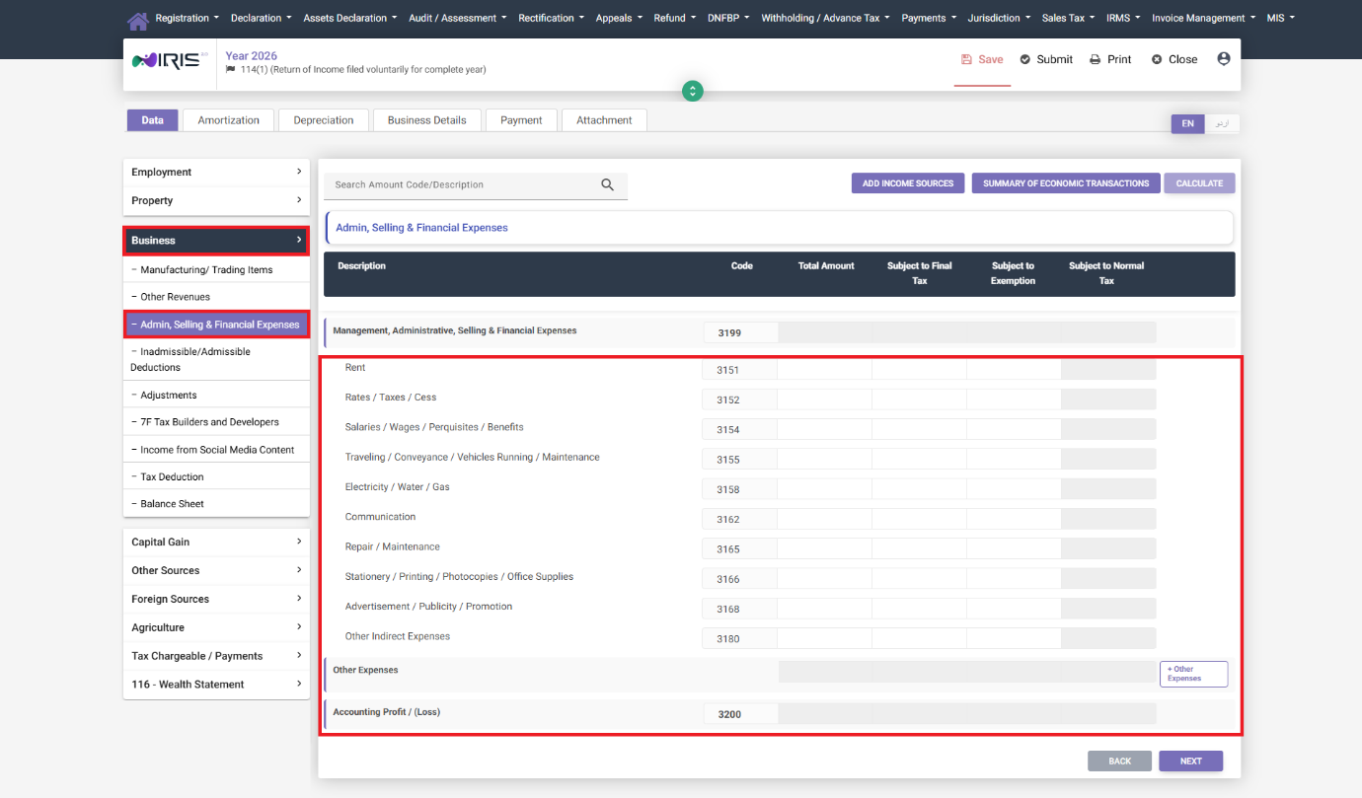Expand the Capital Gain section
Viewport: 1362px width, 798px height.
(x=216, y=542)
